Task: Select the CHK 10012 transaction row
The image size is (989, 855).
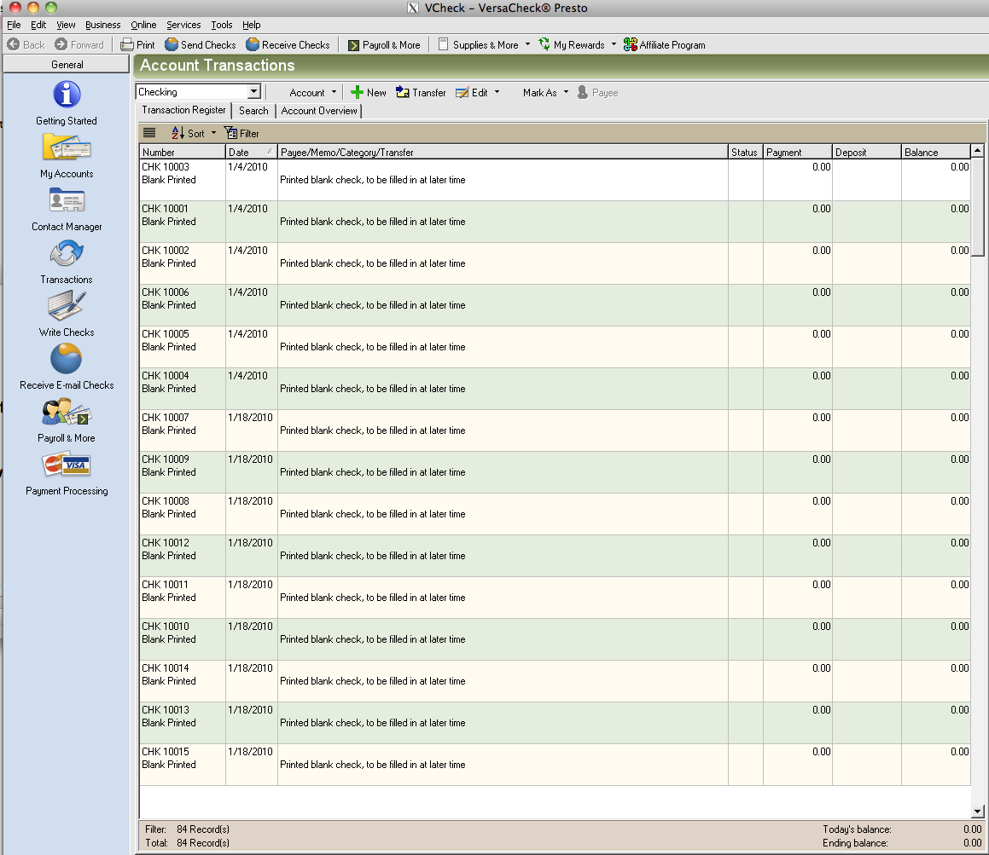Action: click(x=555, y=556)
